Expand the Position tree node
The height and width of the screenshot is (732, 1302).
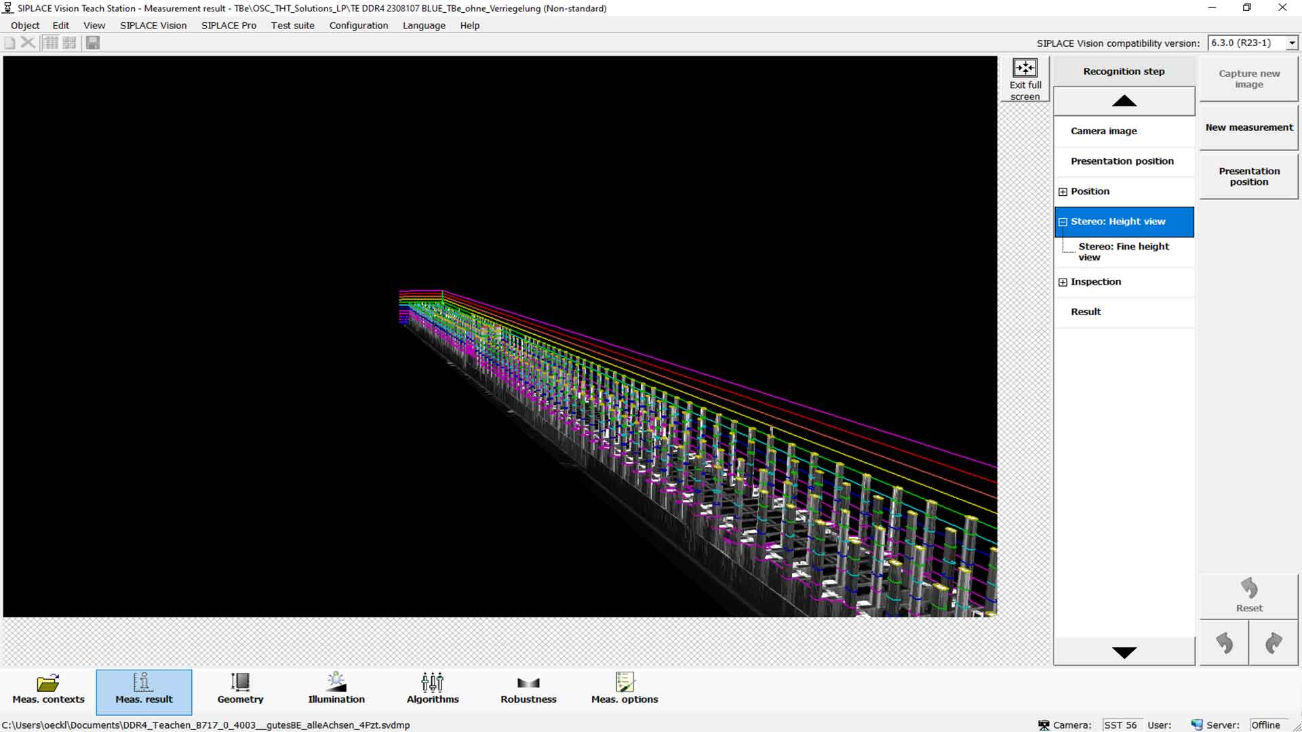[x=1063, y=192]
